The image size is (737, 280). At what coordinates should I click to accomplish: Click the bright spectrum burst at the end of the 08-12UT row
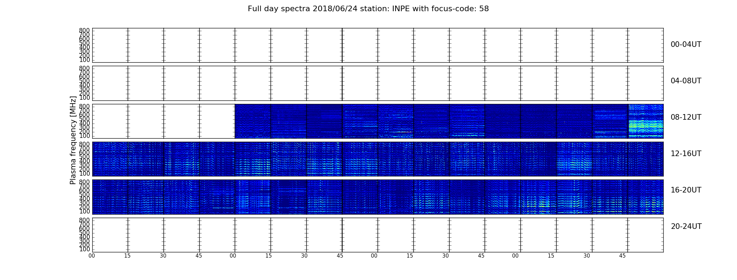(646, 121)
